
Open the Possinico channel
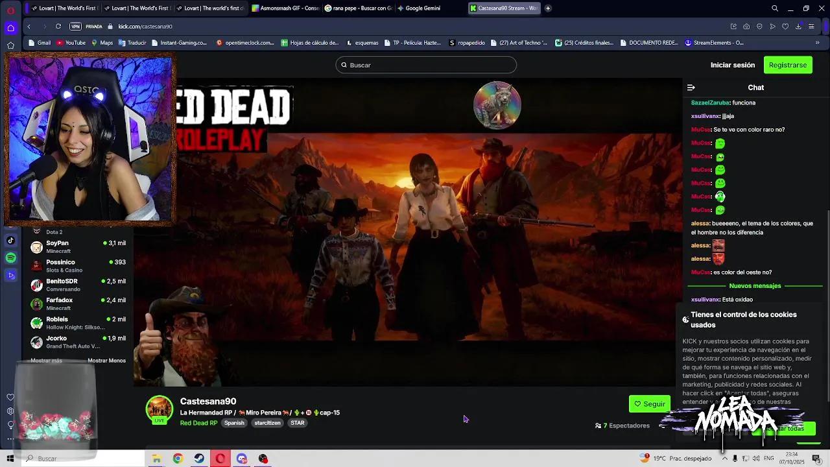(x=78, y=266)
